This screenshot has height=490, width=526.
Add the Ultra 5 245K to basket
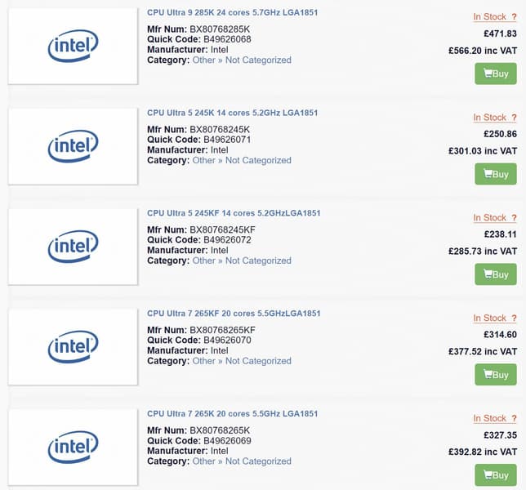coord(496,174)
